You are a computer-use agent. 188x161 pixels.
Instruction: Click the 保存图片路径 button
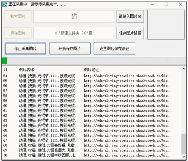[130, 33]
